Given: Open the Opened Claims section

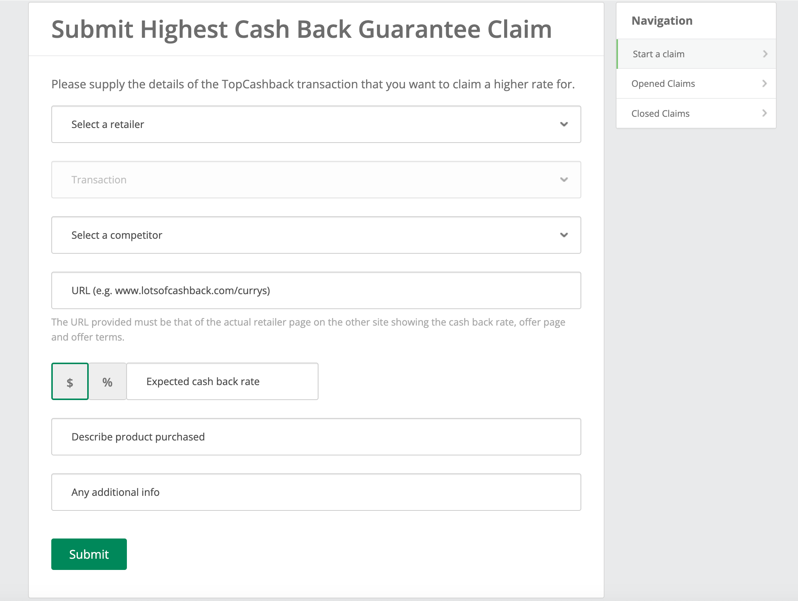Looking at the screenshot, I should tap(663, 83).
